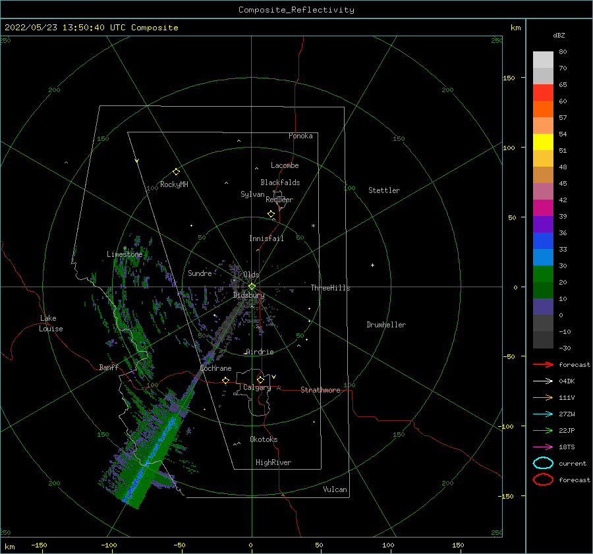Click the Vulcan label
This screenshot has height=554, width=593.
335,489
